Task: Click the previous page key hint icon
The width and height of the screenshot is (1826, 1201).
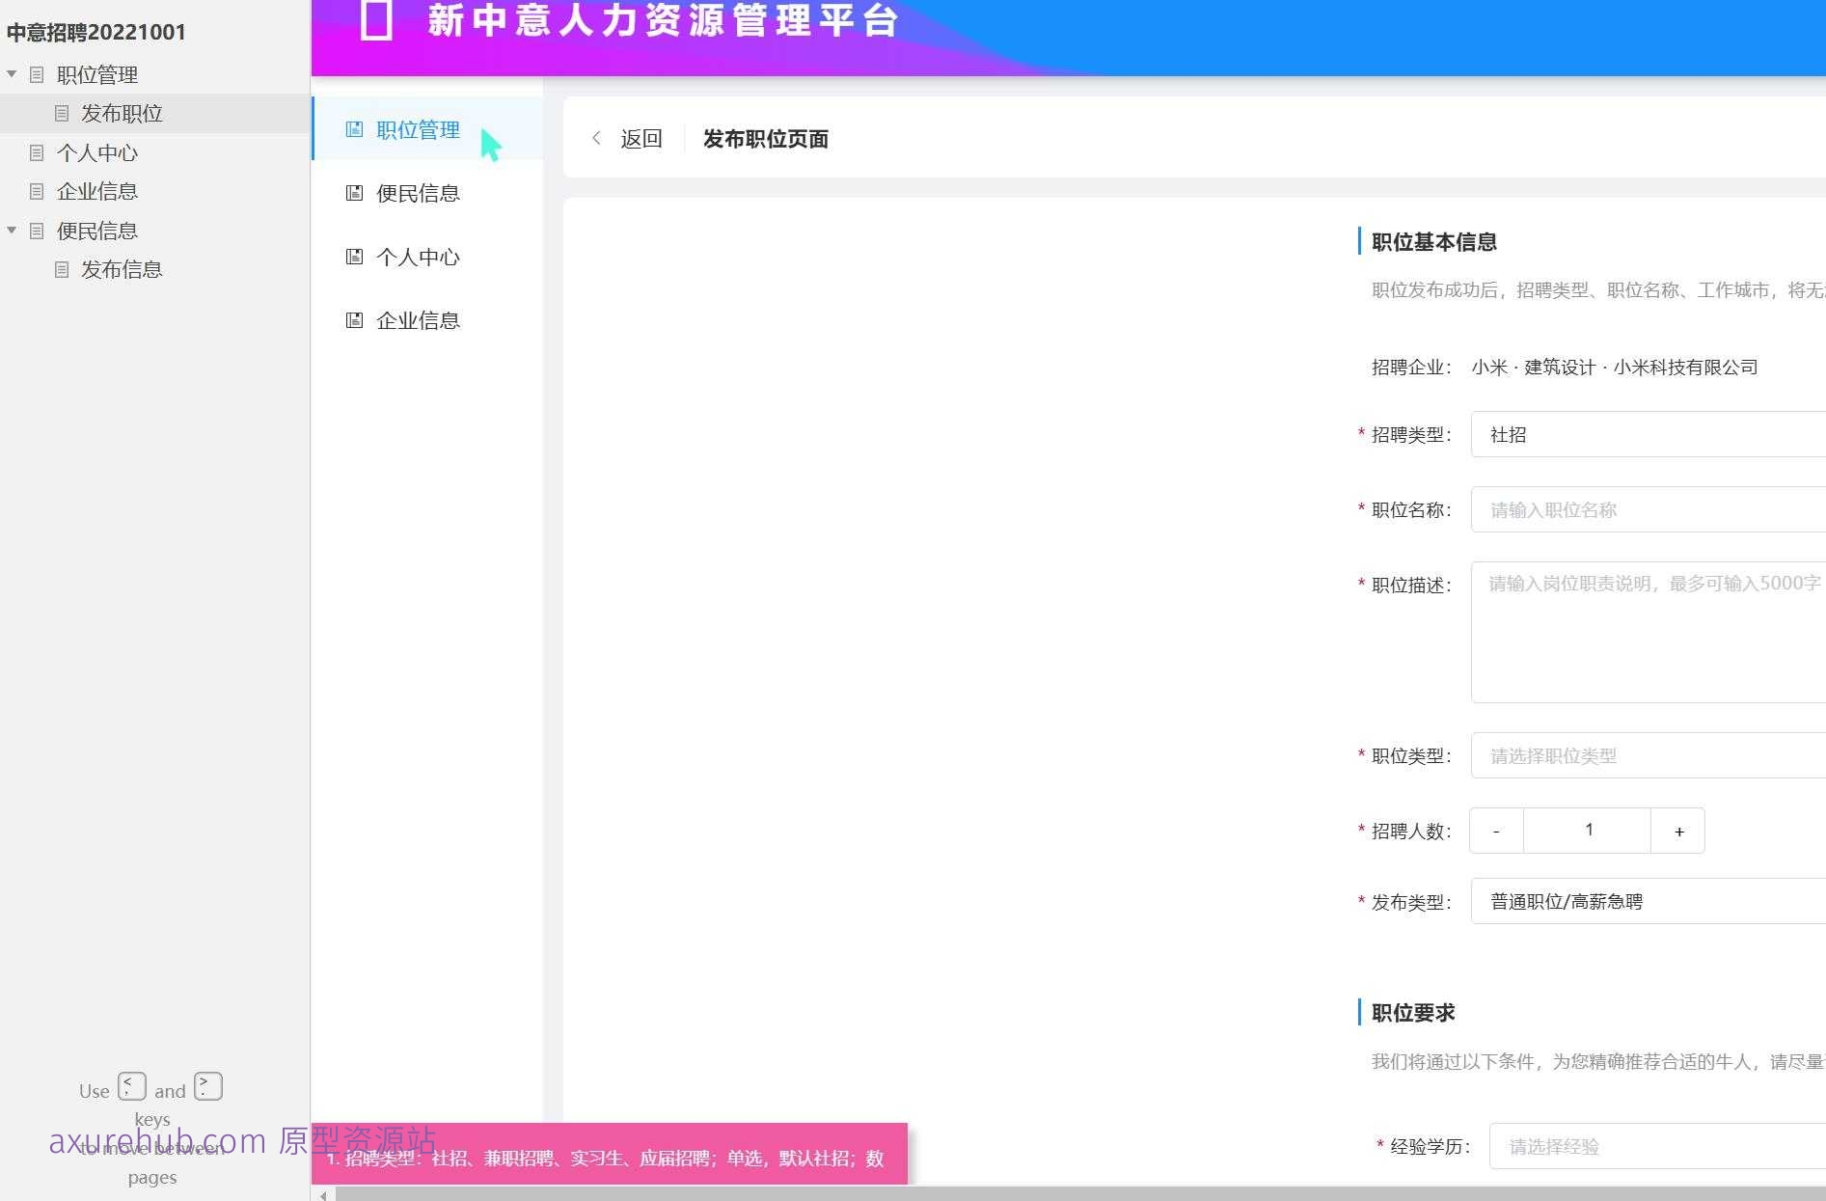Action: [132, 1086]
